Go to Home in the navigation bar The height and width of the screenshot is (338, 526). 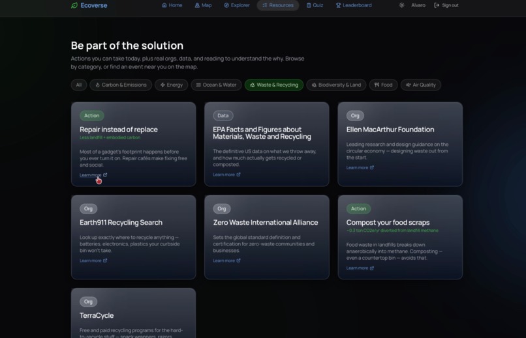point(172,5)
